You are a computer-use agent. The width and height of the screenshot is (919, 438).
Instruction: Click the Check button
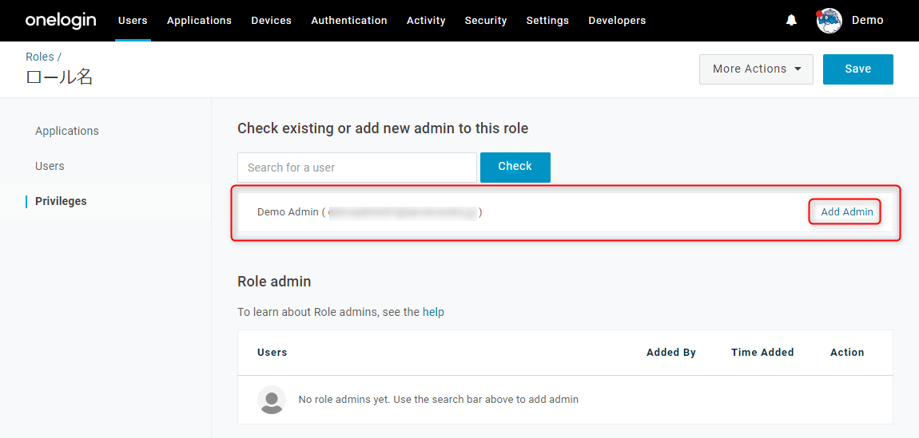pos(515,168)
